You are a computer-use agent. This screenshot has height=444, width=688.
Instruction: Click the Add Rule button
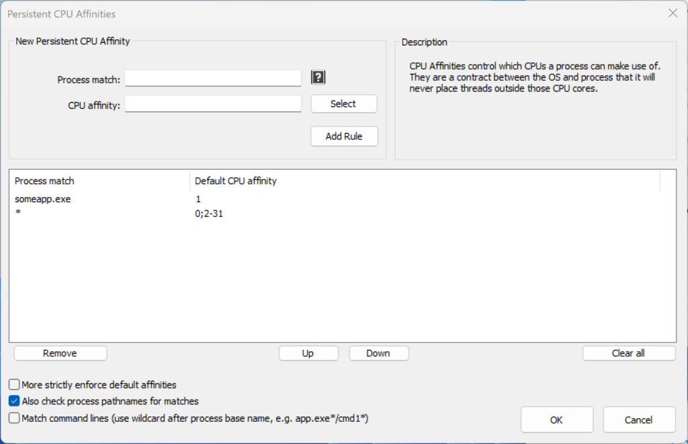tap(344, 136)
